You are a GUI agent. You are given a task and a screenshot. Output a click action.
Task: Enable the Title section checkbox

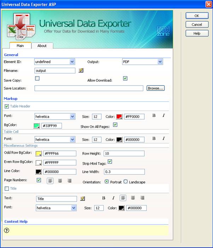point(7,188)
